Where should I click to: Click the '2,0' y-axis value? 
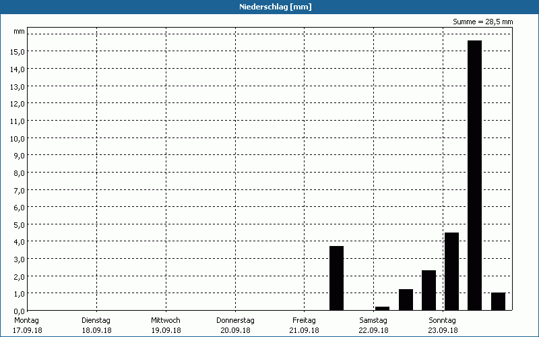click(x=19, y=277)
